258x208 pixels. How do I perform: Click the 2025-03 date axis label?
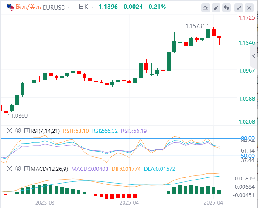(x=45, y=203)
